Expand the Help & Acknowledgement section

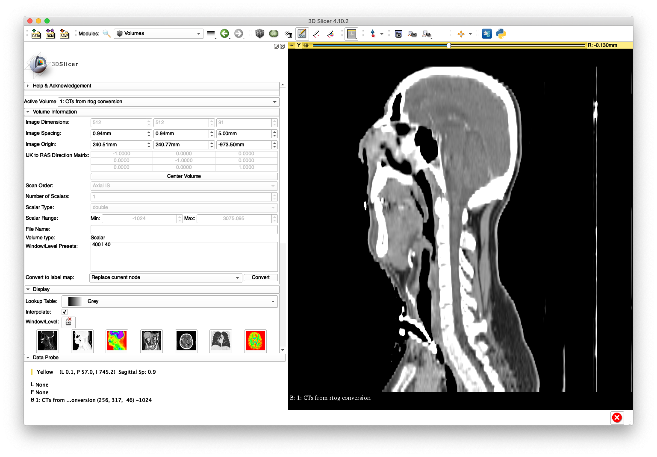tap(62, 86)
